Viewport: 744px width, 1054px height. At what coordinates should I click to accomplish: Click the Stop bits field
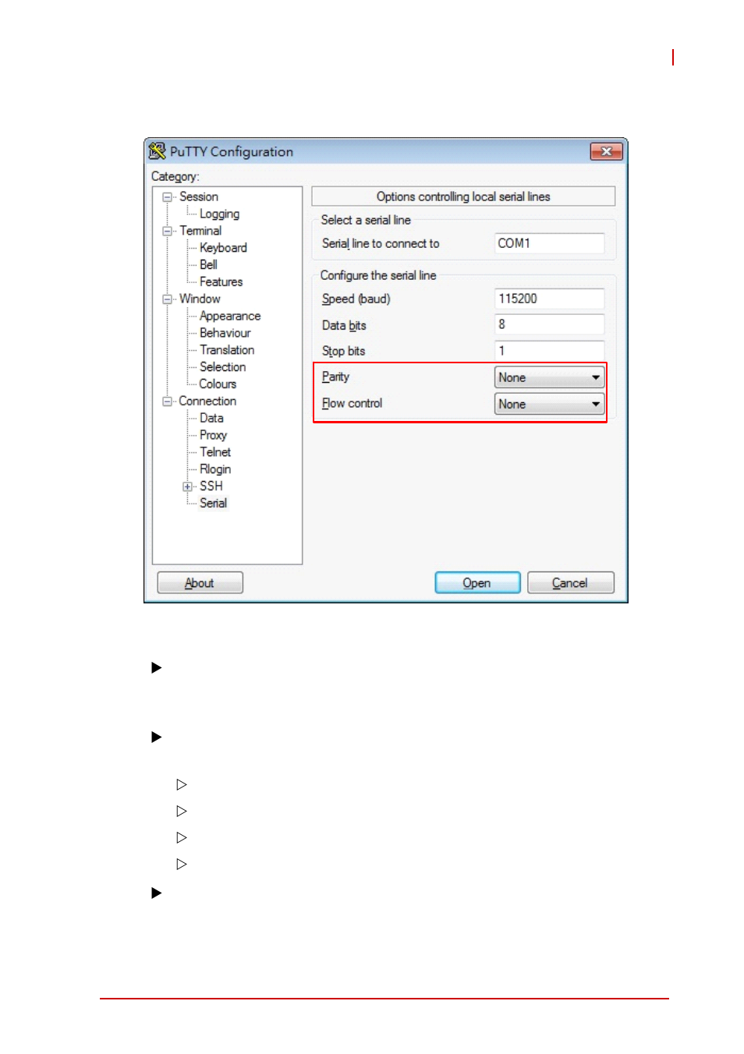549,351
